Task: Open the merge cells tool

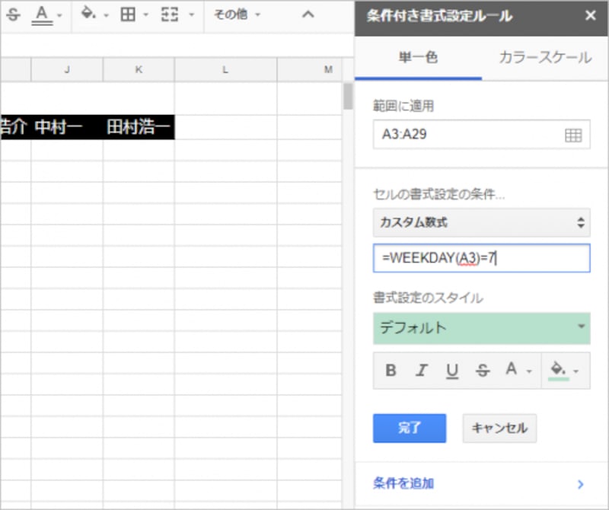Action: (x=170, y=14)
